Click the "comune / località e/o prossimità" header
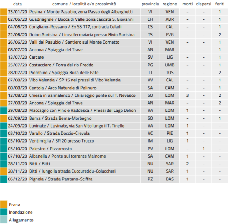 (x=84, y=4)
